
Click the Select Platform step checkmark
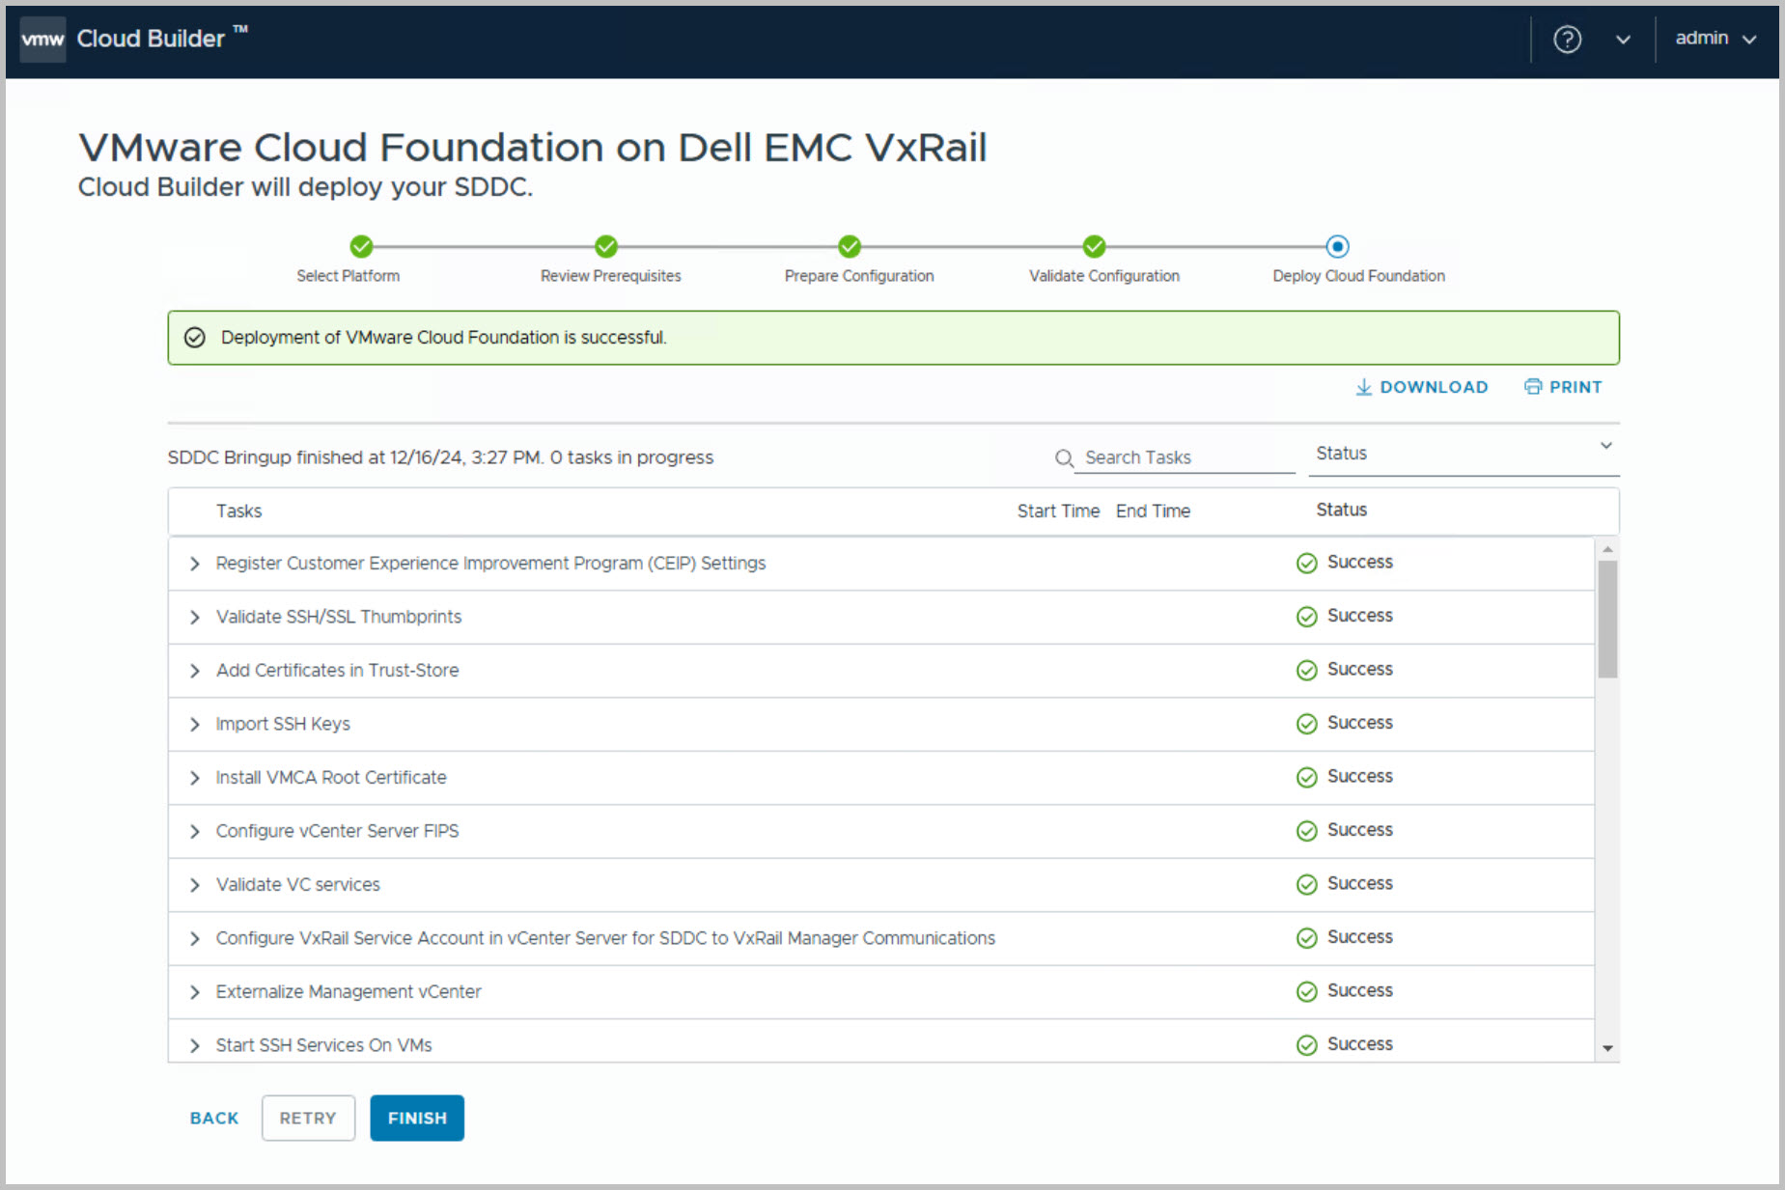(361, 247)
